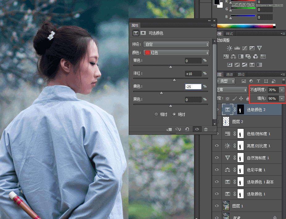Image resolution: width=286 pixels, height=219 pixels.
Task: Click the 黄色 value field showing -25
Action: coord(194,86)
